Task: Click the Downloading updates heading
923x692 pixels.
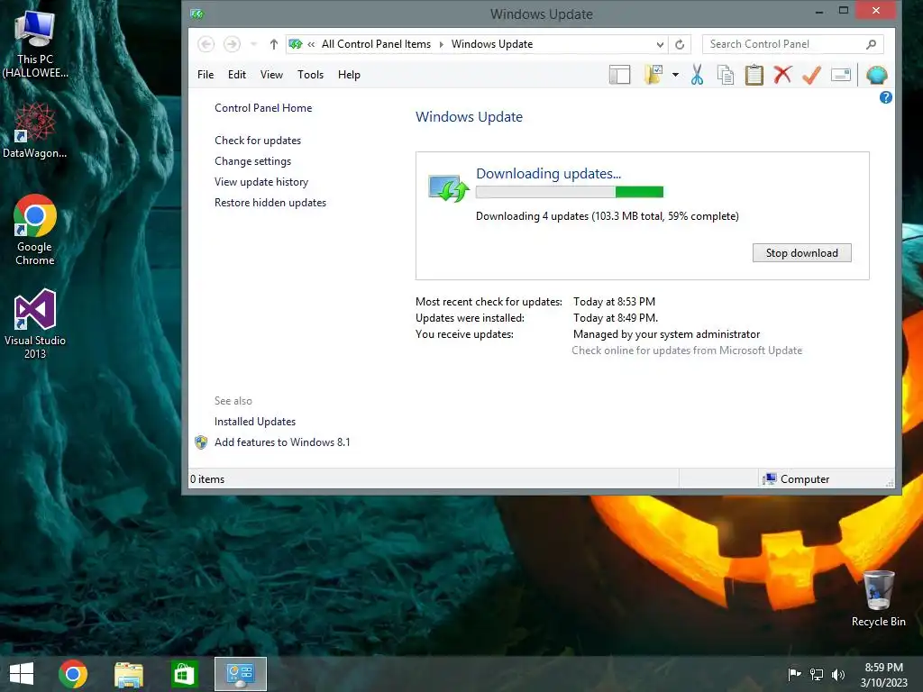Action: pos(548,174)
